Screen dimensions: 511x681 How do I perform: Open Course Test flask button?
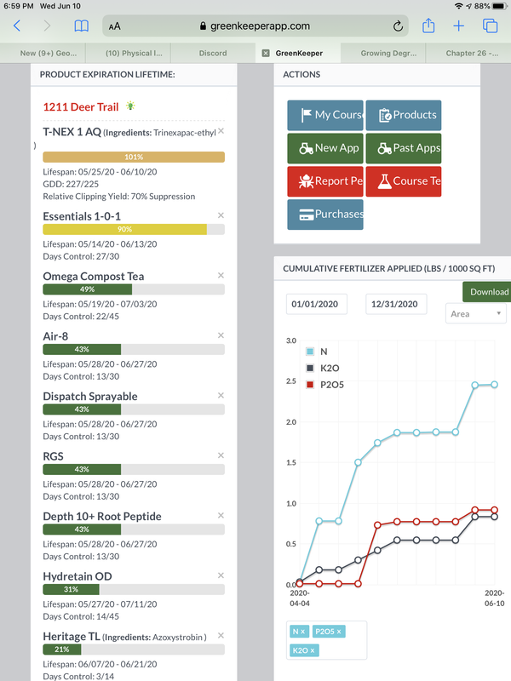[403, 181]
